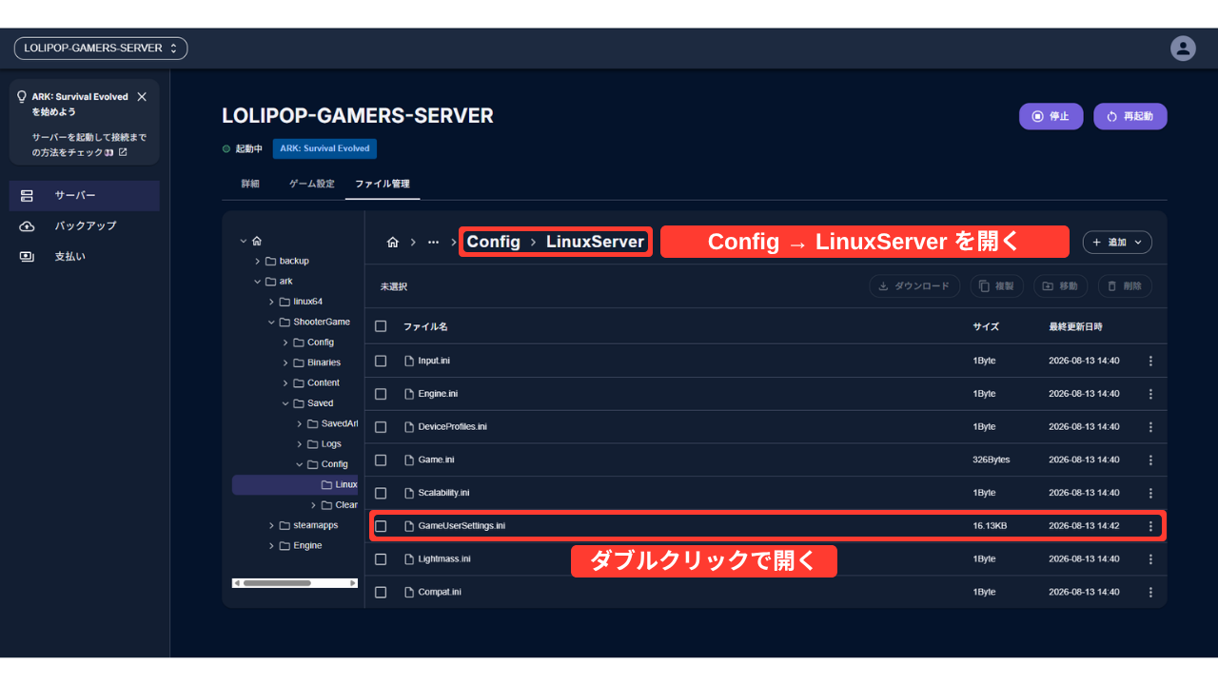Open the connection guide external link icon

pyautogui.click(x=123, y=152)
